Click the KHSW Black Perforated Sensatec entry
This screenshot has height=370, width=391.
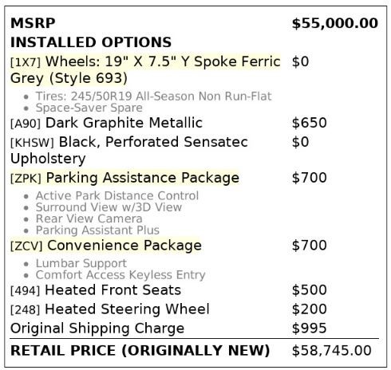click(x=129, y=150)
